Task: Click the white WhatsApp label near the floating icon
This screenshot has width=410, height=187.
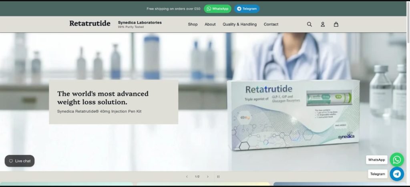Action: click(x=376, y=160)
